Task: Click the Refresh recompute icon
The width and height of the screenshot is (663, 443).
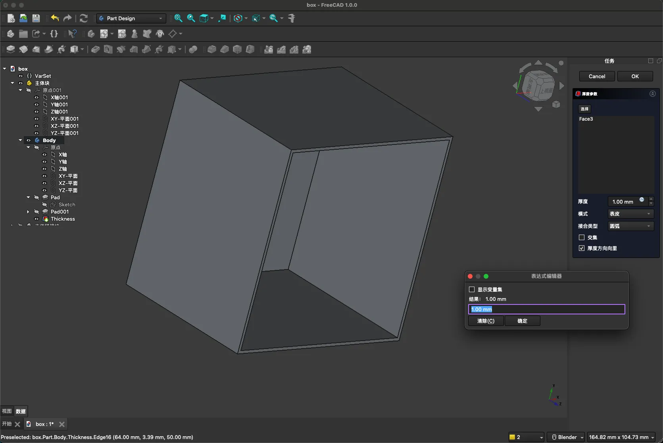Action: click(83, 18)
